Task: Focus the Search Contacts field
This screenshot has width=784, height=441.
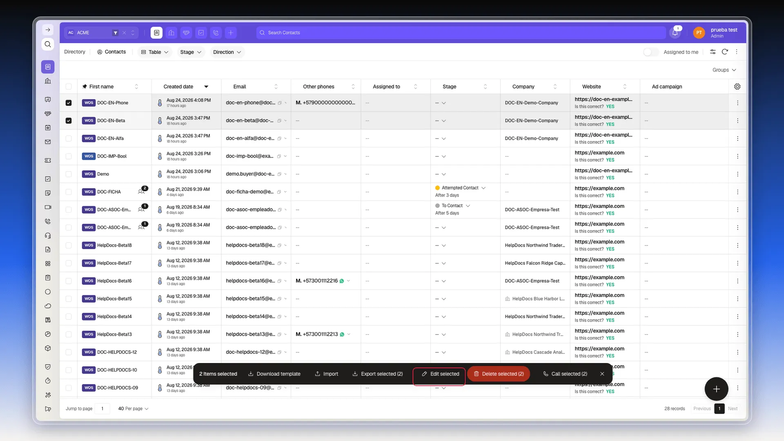Action: click(x=461, y=33)
